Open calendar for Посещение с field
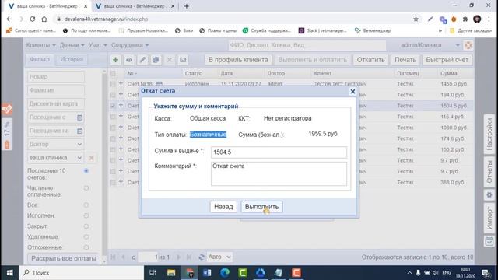Screen dimensions: 498x280 pyautogui.click(x=79, y=117)
